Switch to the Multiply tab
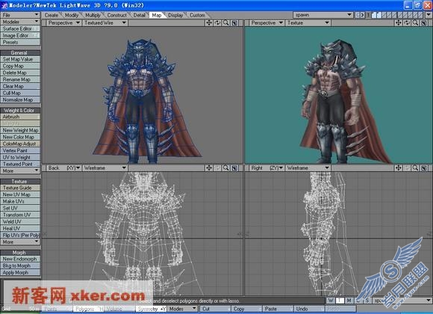Viewport: 433px width, 314px height. [x=93, y=15]
